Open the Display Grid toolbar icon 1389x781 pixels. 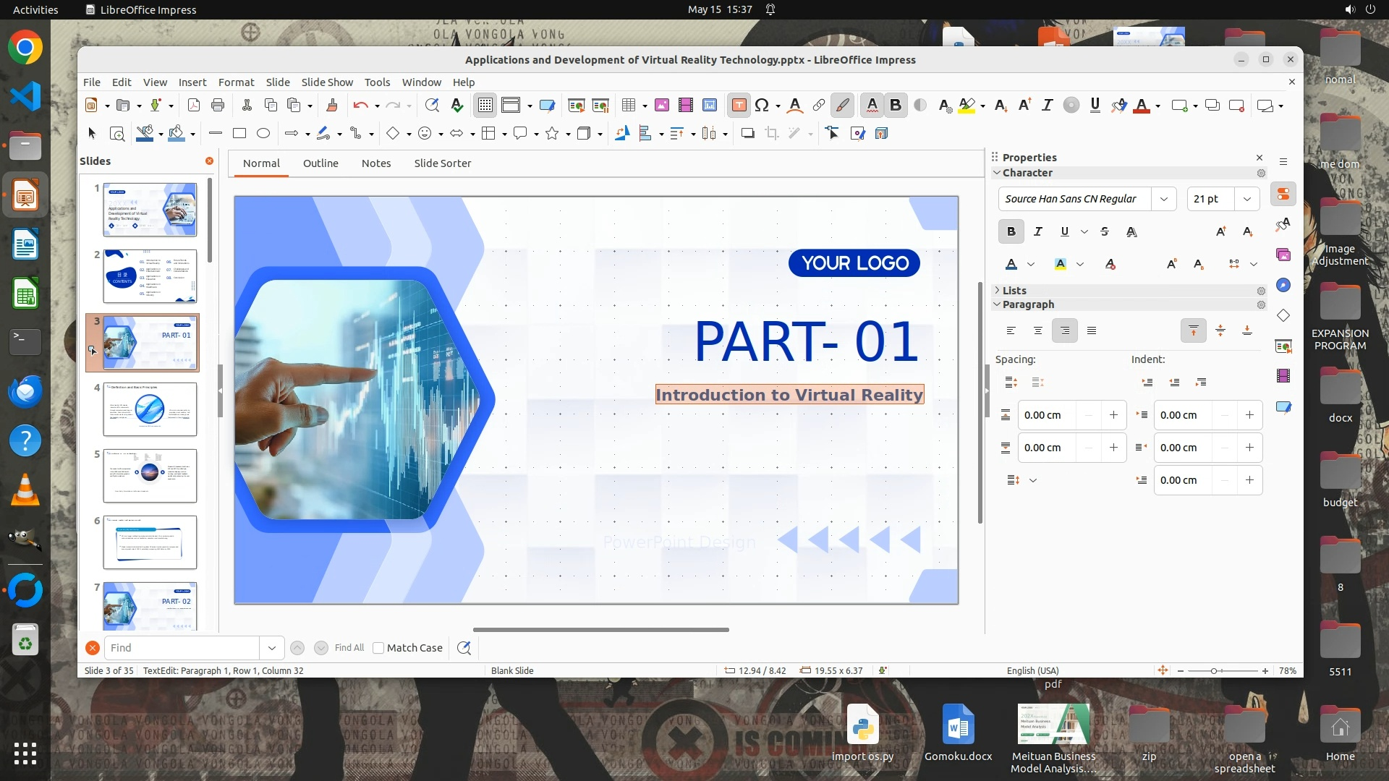pos(485,106)
